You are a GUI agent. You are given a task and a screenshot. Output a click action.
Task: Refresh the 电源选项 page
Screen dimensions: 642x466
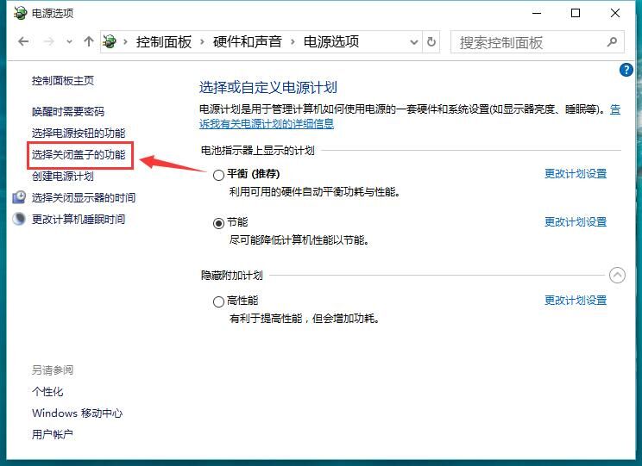(431, 41)
